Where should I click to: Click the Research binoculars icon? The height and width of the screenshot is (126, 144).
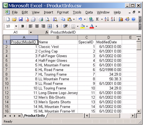(x=55, y=19)
